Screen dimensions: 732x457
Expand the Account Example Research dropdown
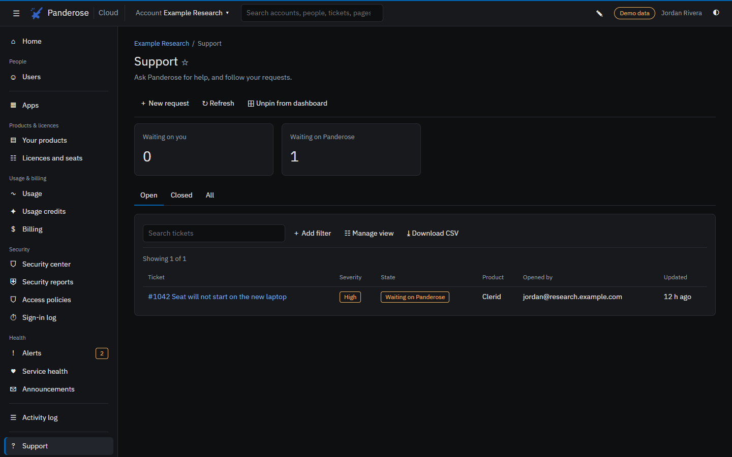coord(182,13)
